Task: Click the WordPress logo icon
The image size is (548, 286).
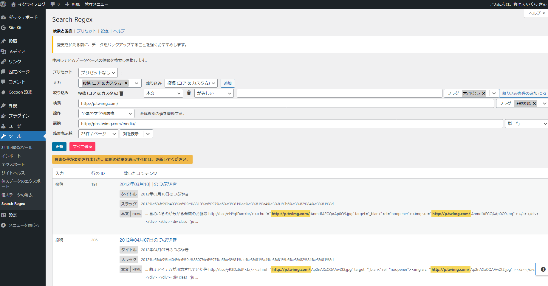Action: (4, 4)
